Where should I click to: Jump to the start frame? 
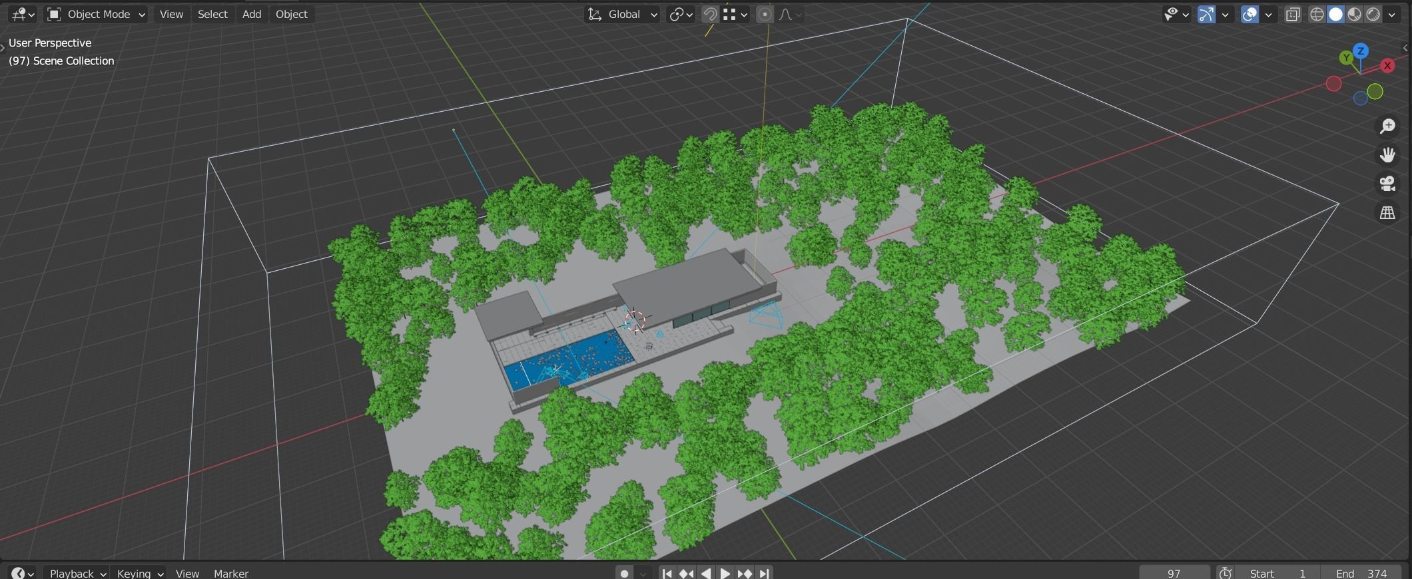[x=667, y=573]
